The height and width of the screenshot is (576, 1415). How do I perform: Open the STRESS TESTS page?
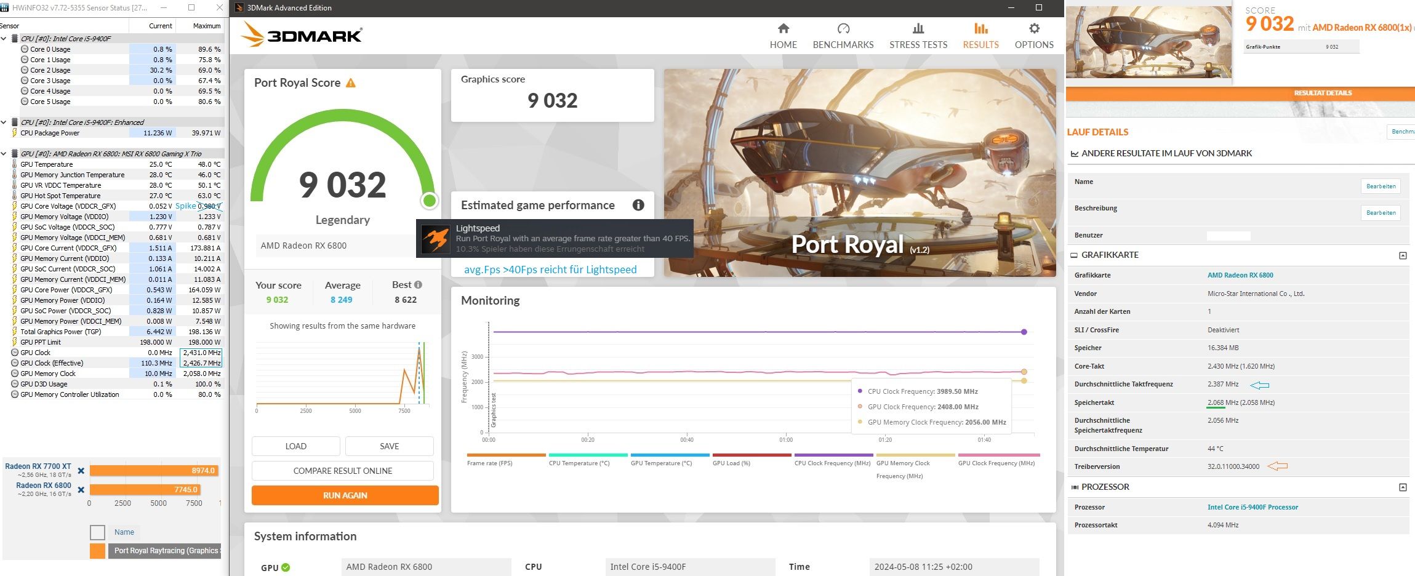tap(918, 36)
